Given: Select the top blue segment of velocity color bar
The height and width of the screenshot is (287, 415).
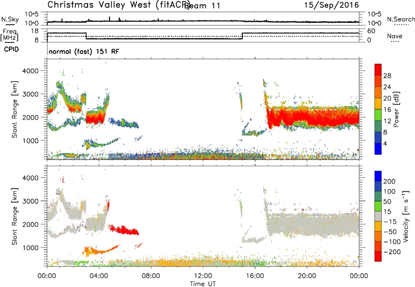Looking at the screenshot, I should pyautogui.click(x=378, y=176).
